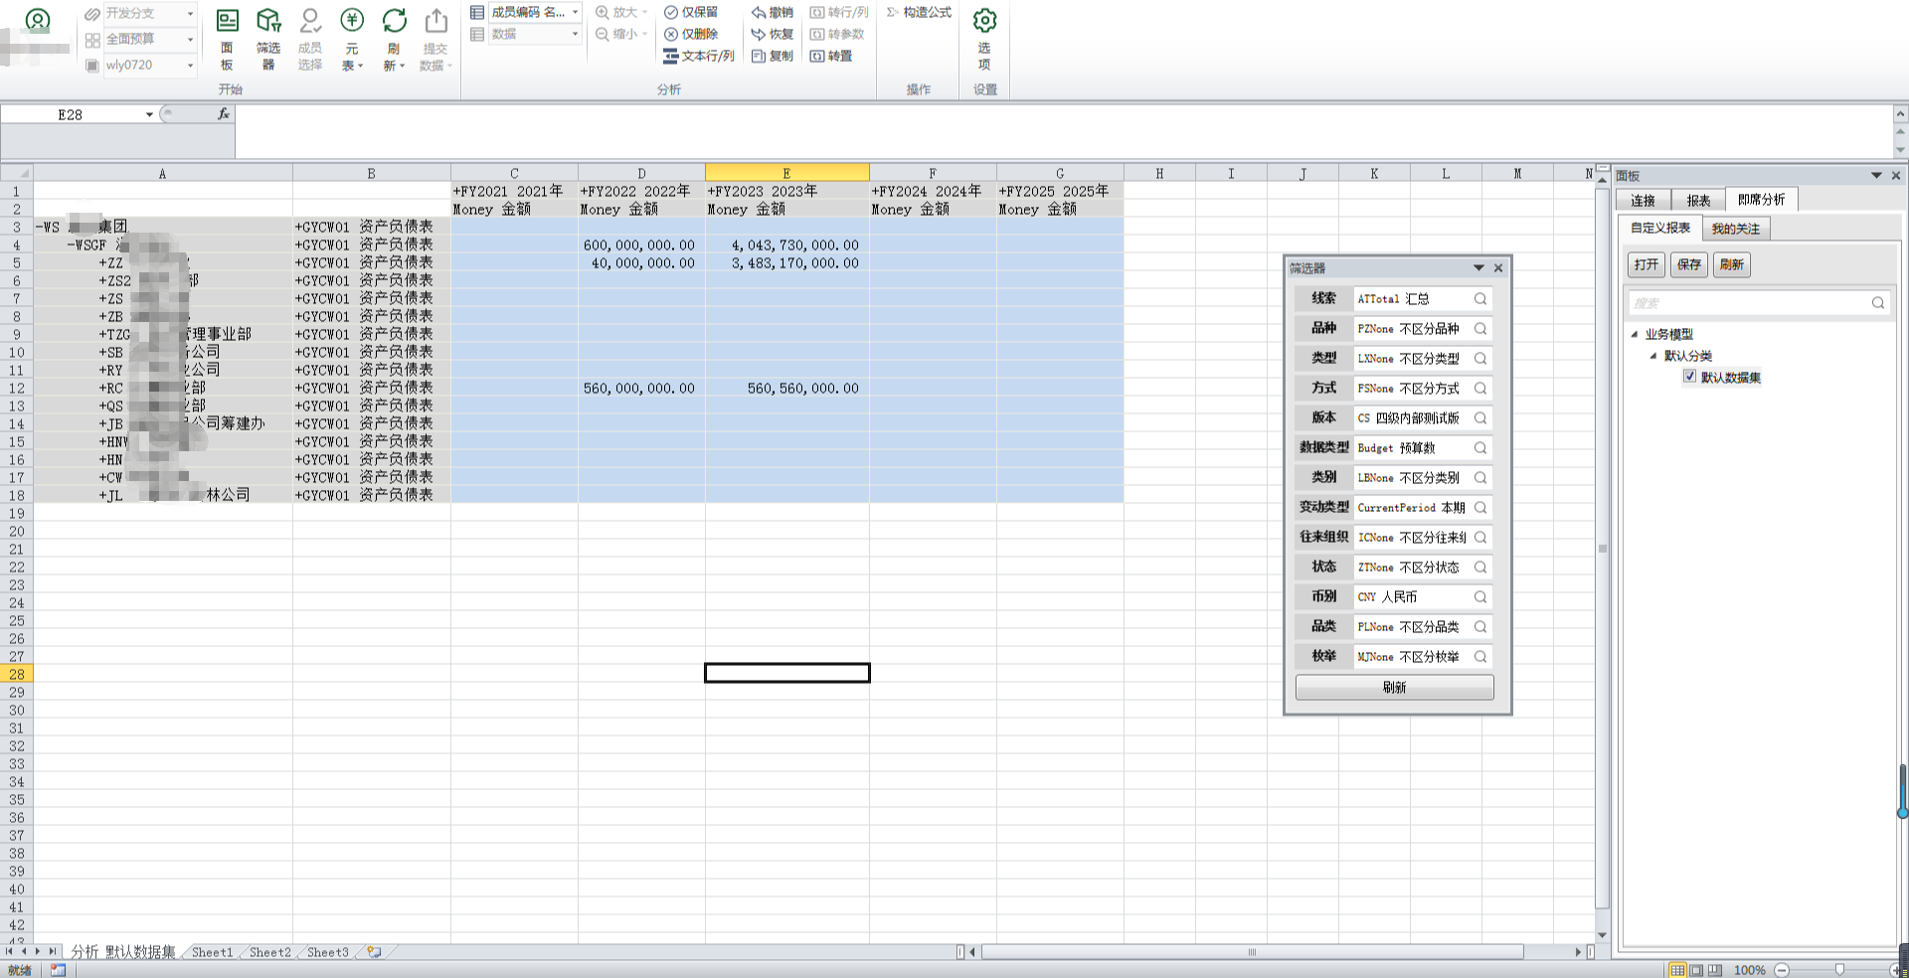
Task: Toggle the 默认数据集 checkbox
Action: pos(1689,376)
